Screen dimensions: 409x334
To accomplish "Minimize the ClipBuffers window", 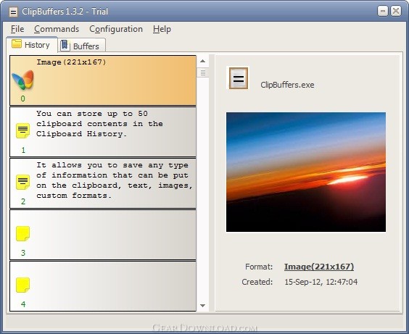I will [x=383, y=11].
